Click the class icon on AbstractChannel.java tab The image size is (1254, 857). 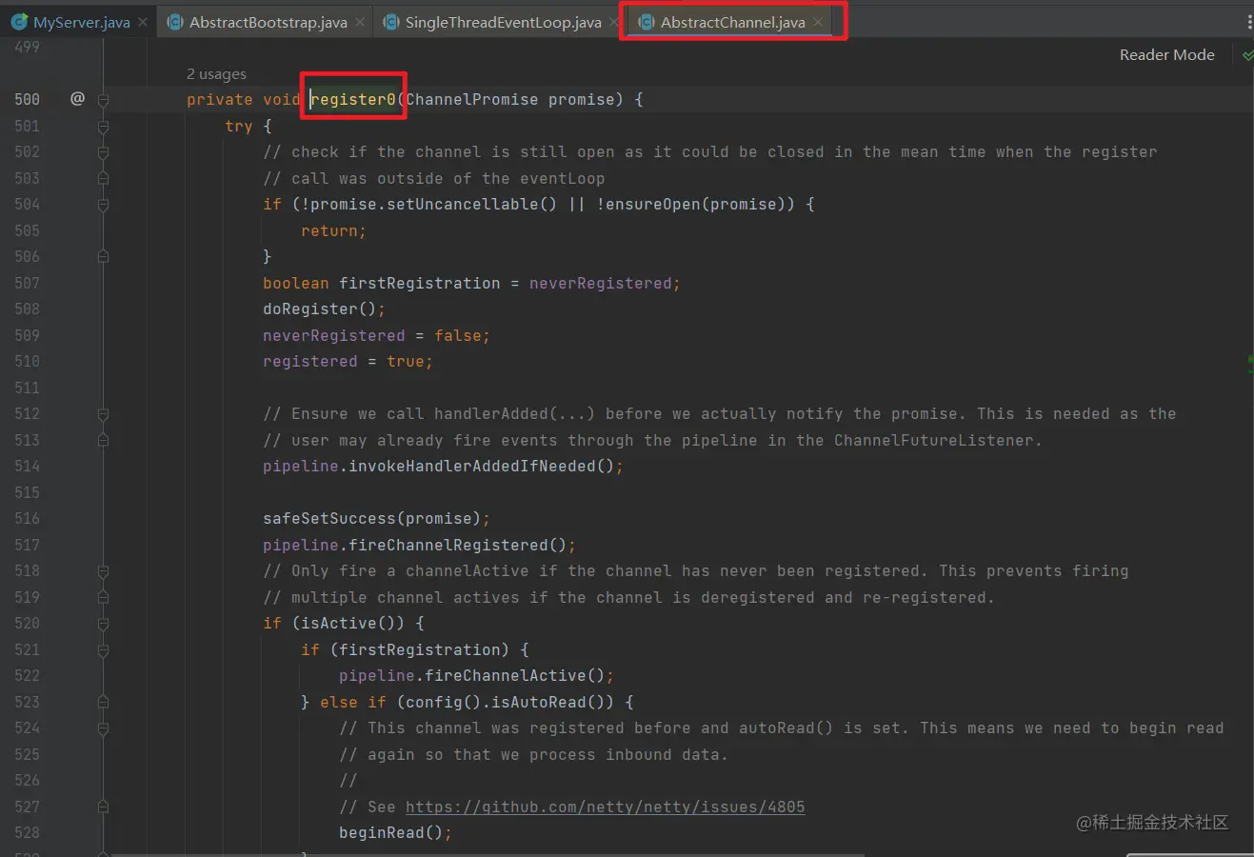[647, 21]
